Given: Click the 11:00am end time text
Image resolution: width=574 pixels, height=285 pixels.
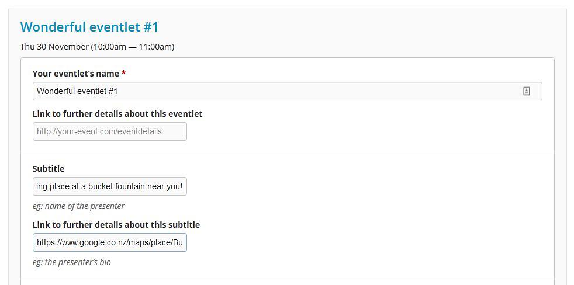Looking at the screenshot, I should point(155,47).
